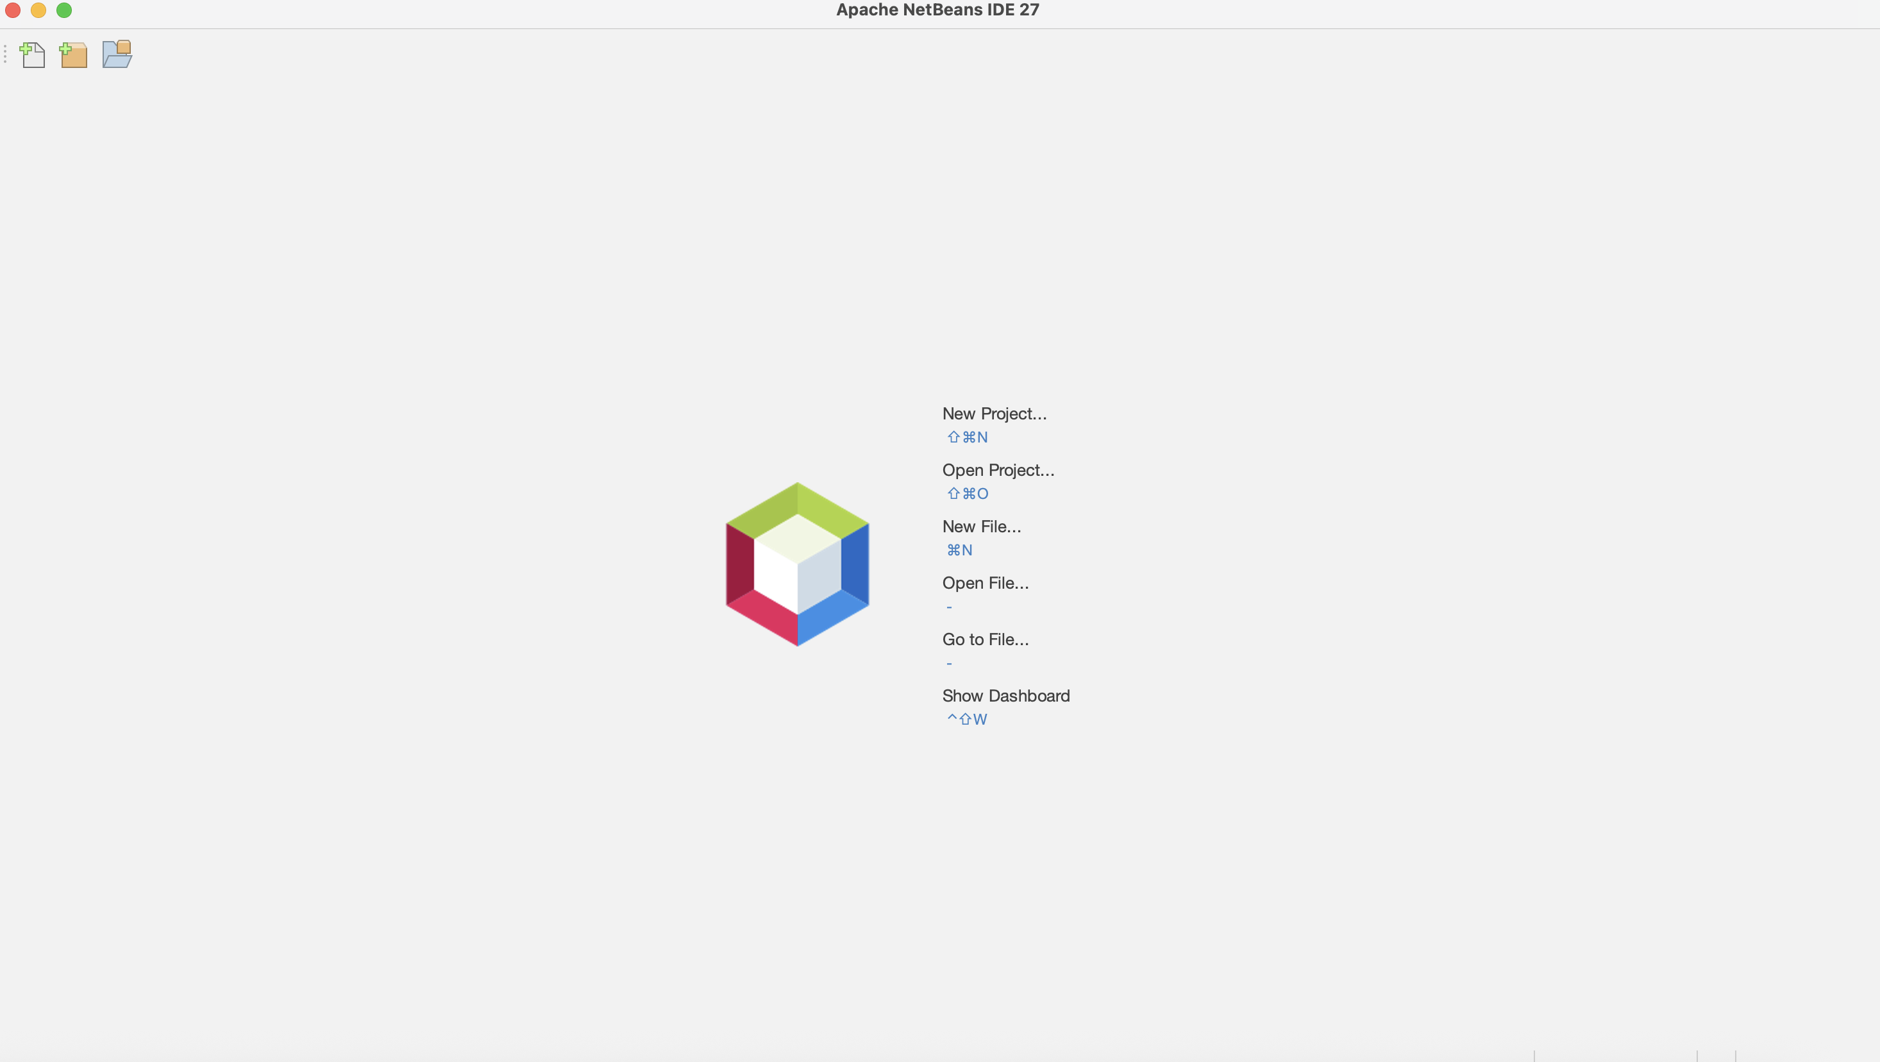Click the ⇧⌘N shortcut under New Project

(968, 437)
